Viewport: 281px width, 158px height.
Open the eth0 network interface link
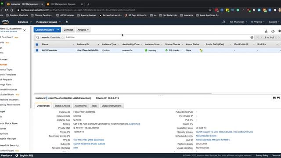(x=76, y=148)
